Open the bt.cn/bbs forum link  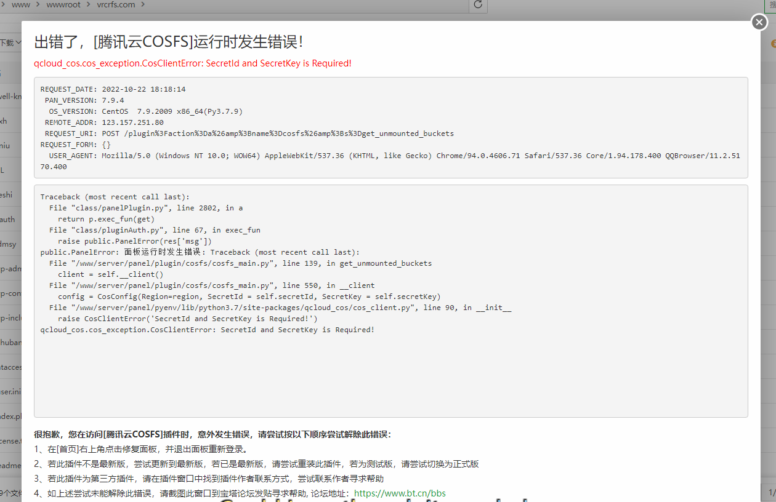[400, 493]
